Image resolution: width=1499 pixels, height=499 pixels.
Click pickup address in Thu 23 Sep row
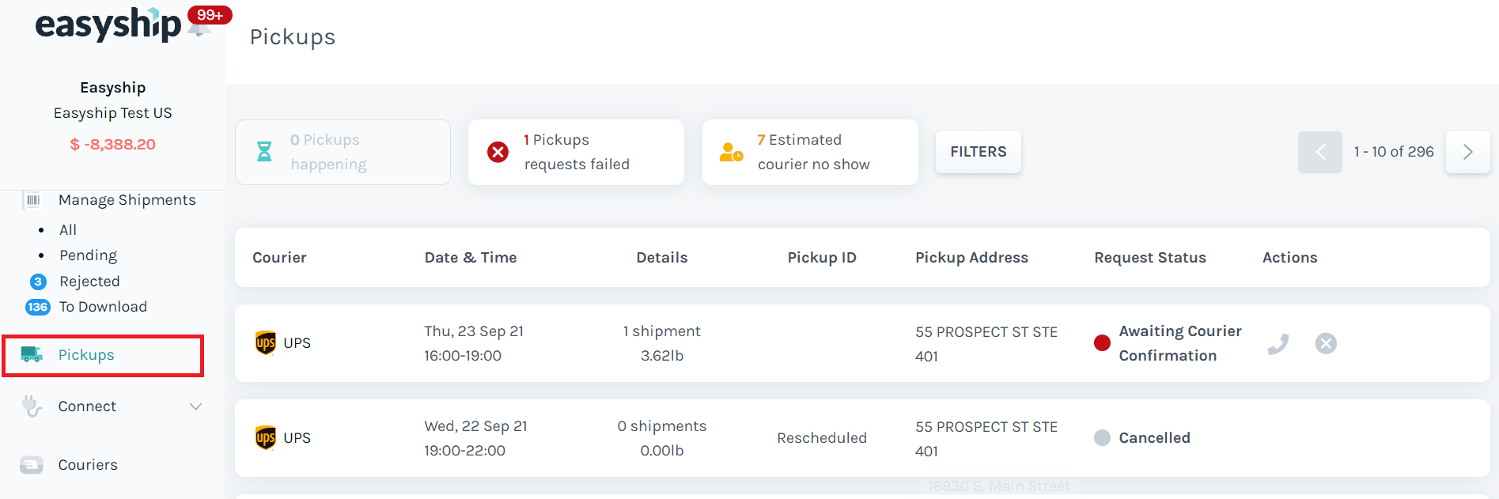pos(986,344)
